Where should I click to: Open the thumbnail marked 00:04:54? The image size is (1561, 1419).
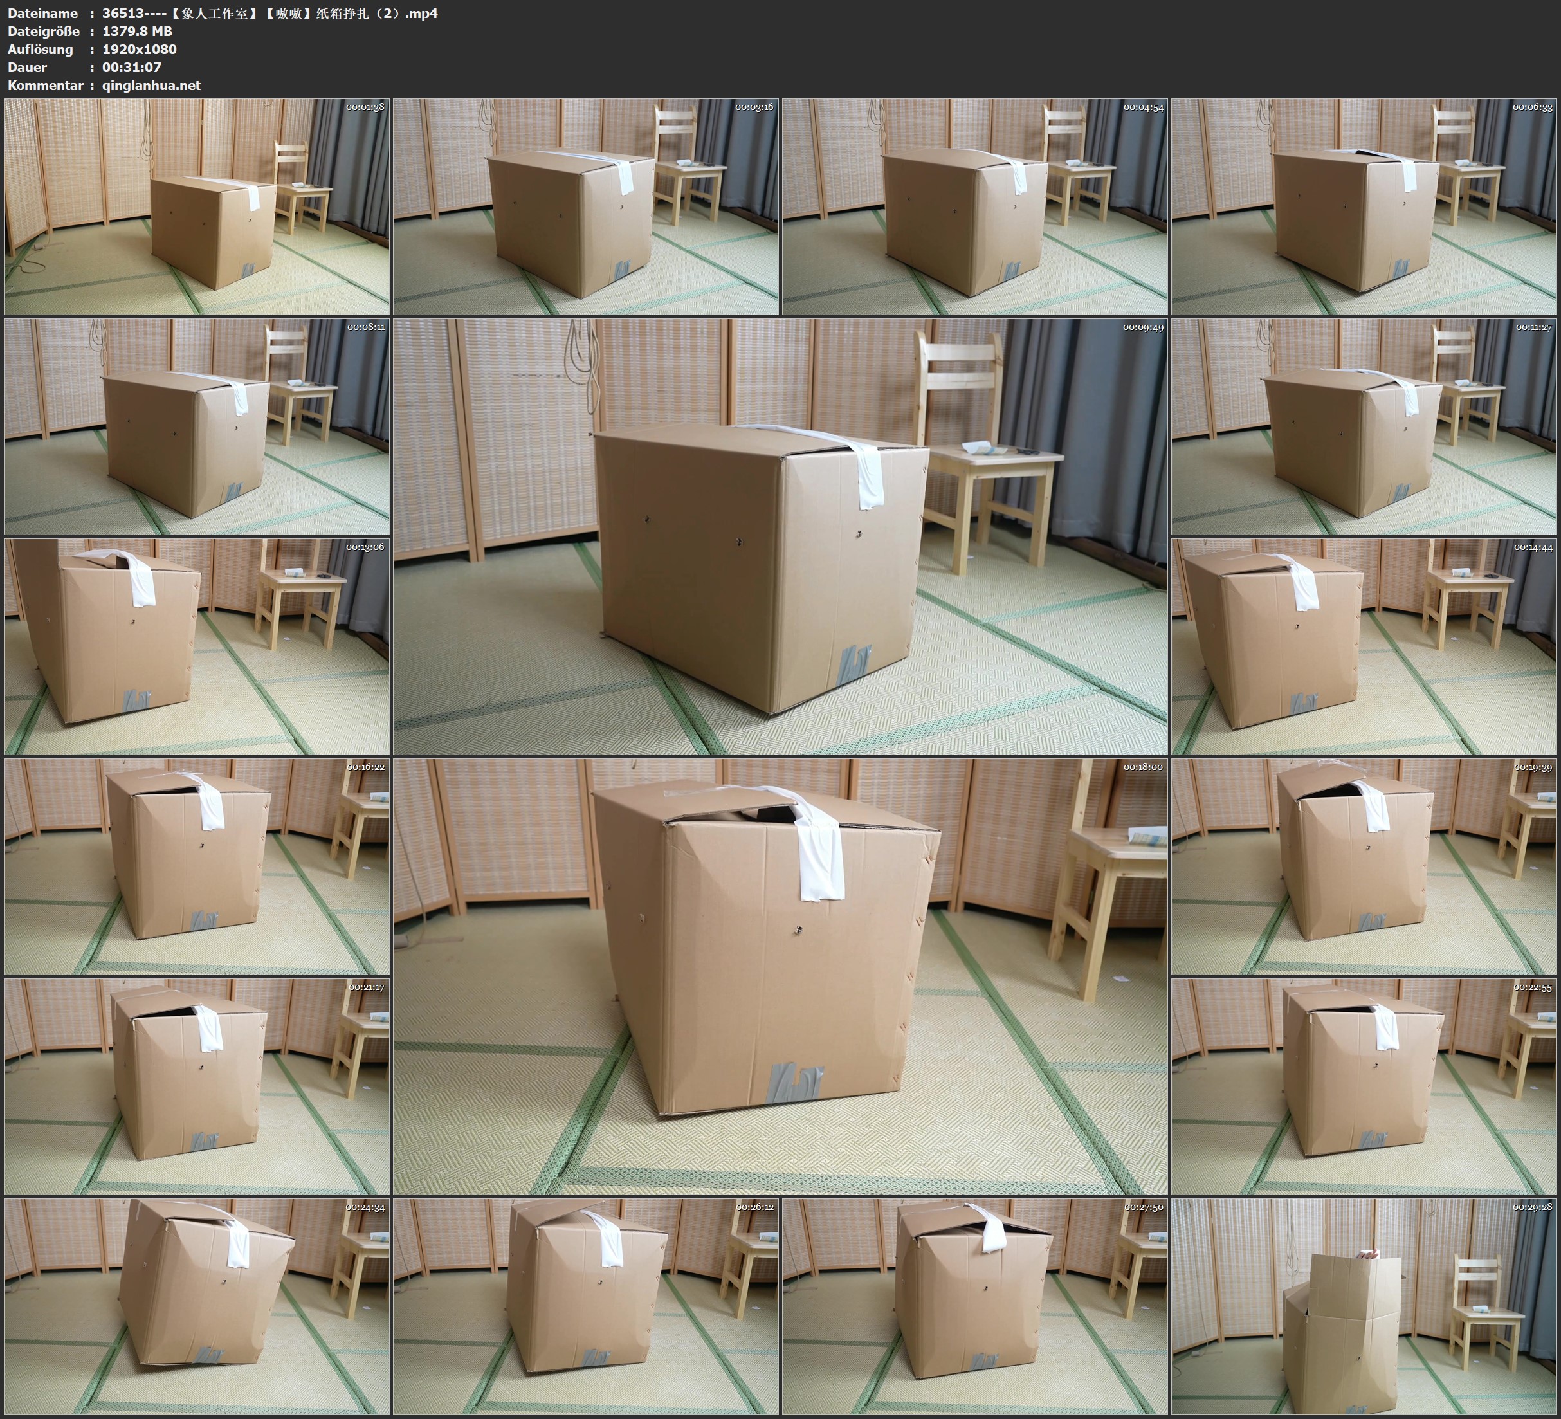pos(974,206)
